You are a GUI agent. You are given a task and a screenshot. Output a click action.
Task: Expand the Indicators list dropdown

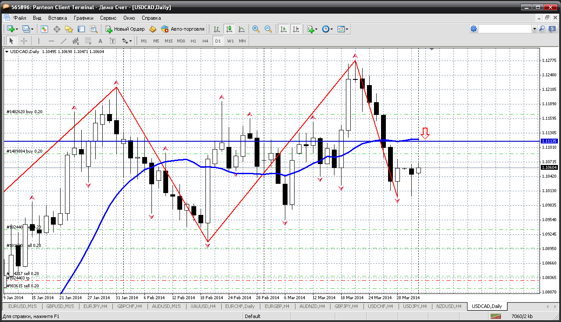(x=313, y=29)
